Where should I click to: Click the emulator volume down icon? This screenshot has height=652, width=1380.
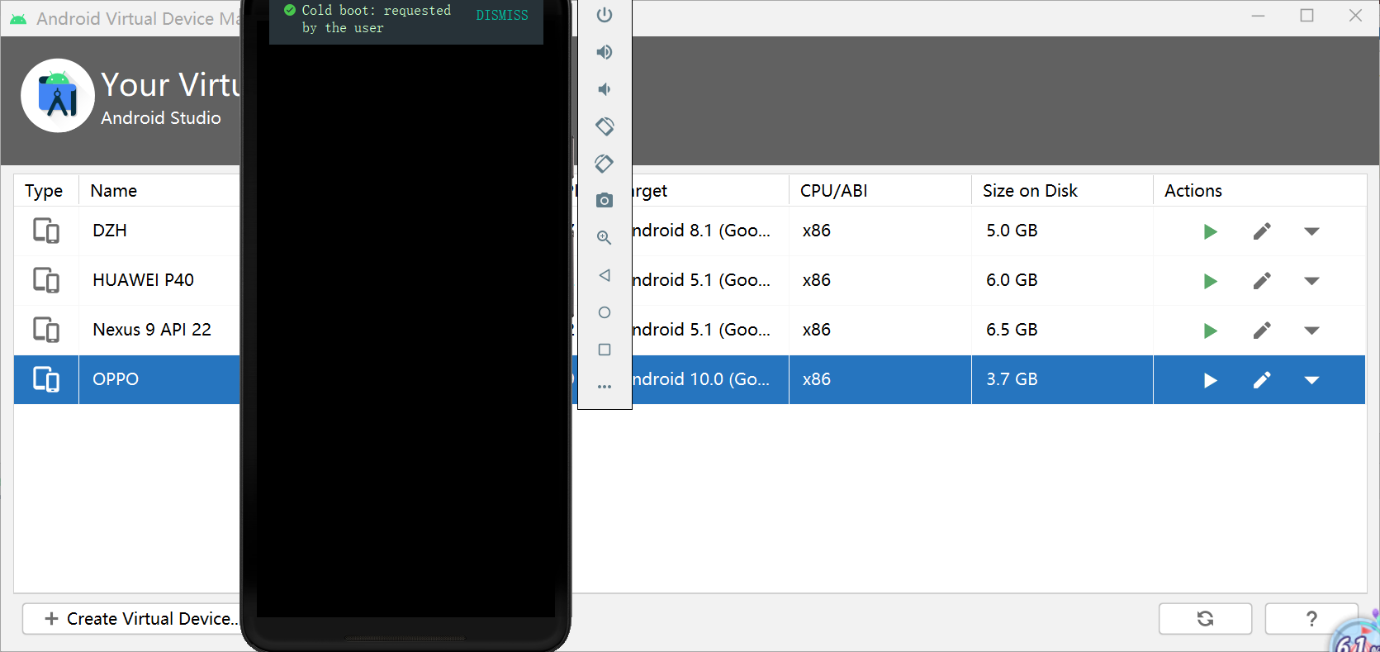(x=605, y=89)
